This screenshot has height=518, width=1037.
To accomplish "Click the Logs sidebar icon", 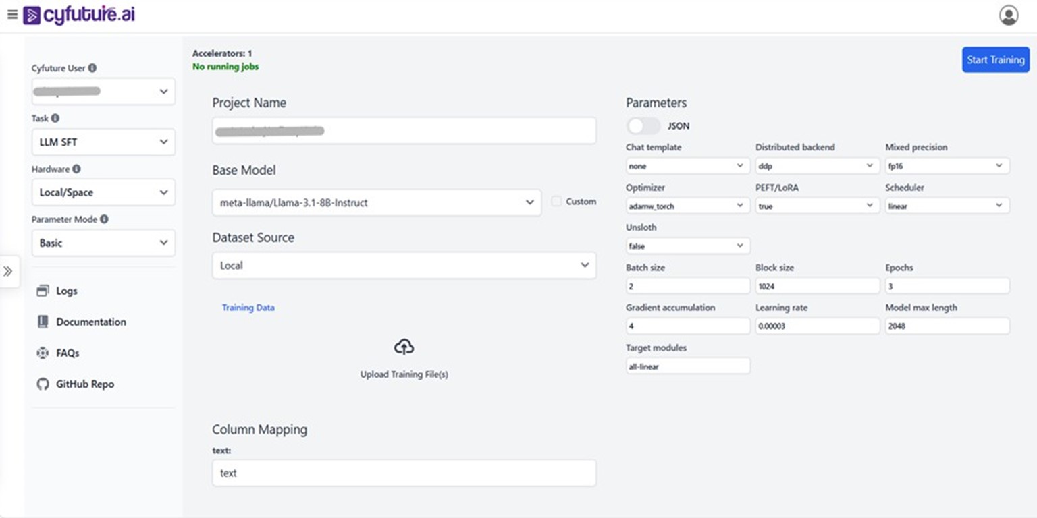I will coord(43,291).
